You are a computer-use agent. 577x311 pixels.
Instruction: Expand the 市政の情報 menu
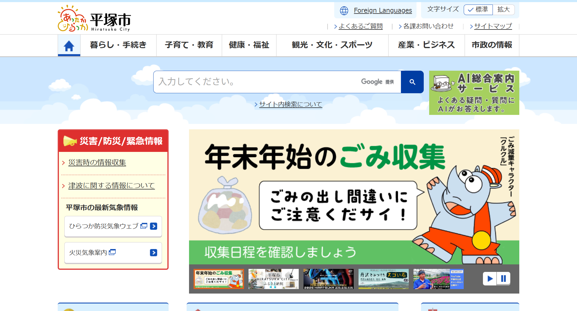[x=492, y=45]
